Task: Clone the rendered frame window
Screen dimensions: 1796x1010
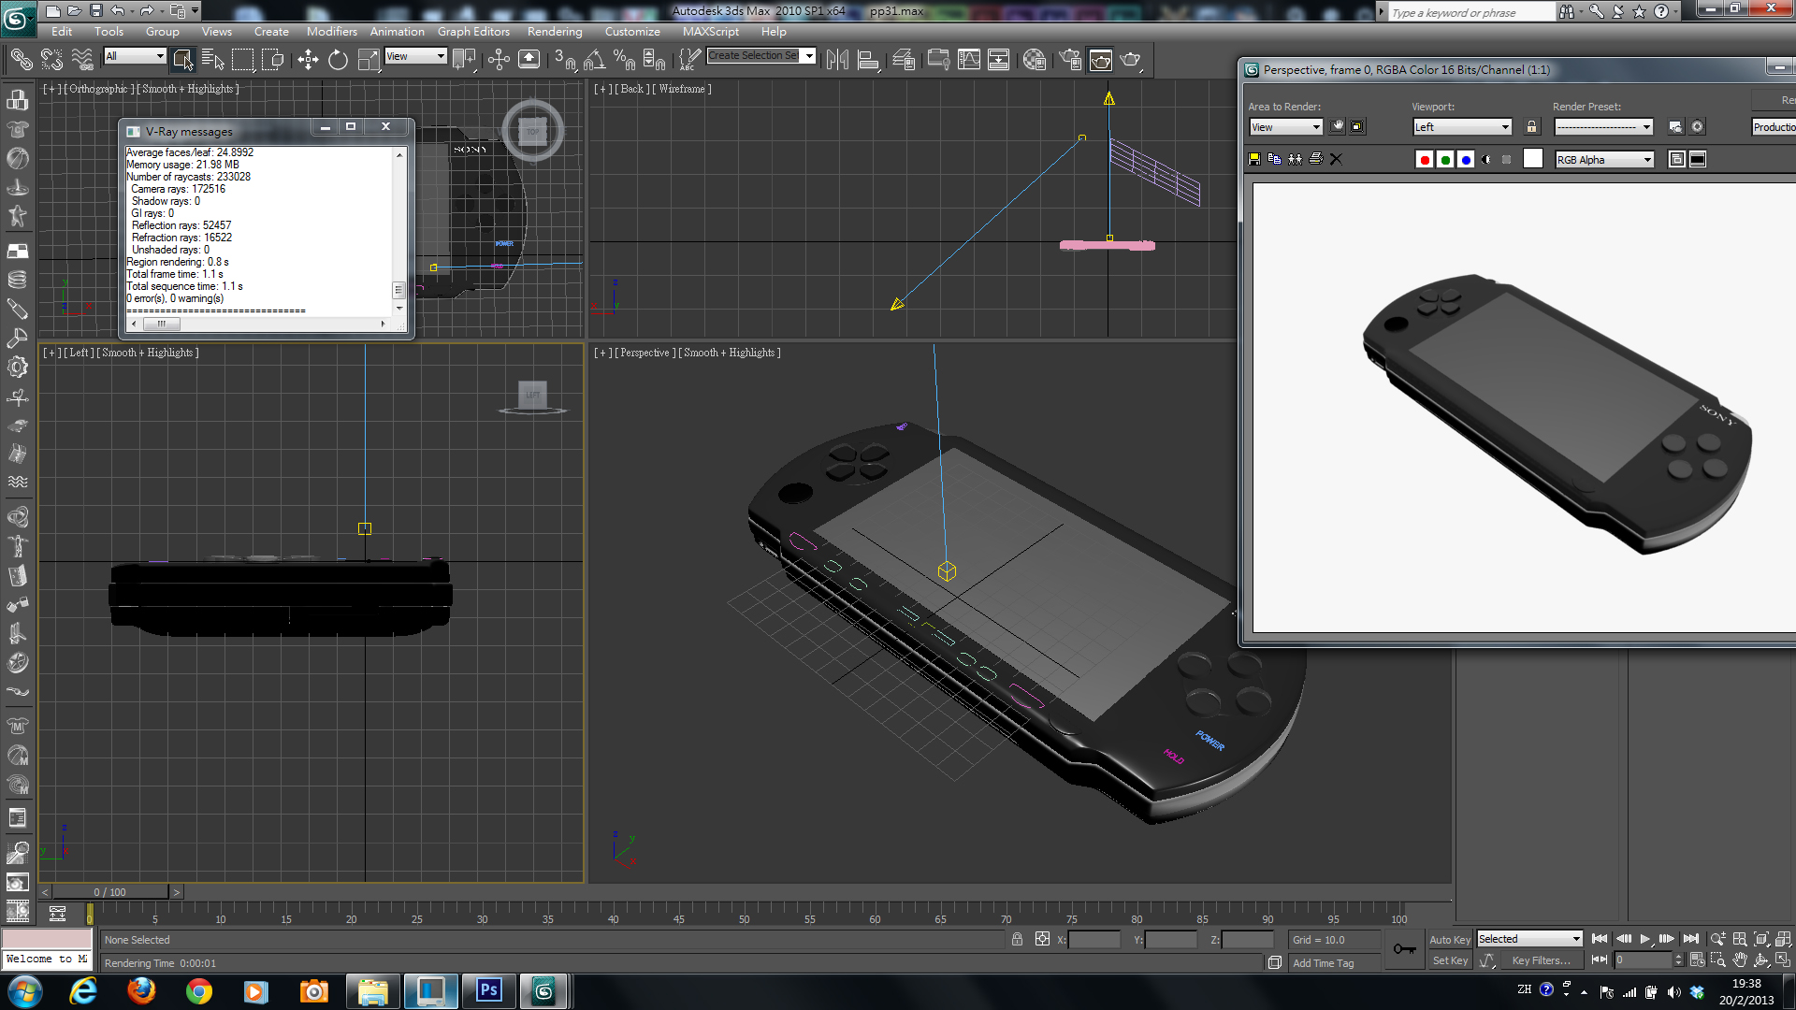Action: (x=1295, y=159)
